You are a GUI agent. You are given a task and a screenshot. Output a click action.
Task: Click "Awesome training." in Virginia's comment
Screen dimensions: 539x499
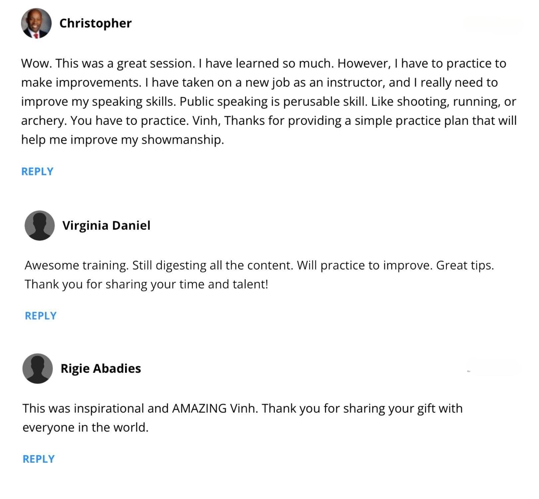point(77,265)
